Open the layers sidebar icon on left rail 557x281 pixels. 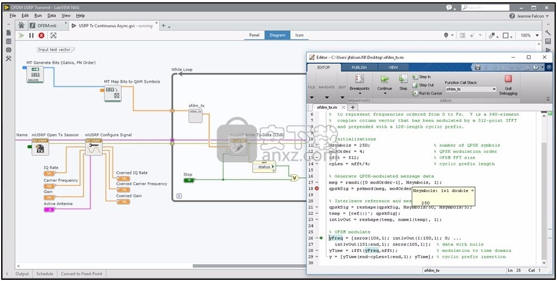(x=9, y=42)
